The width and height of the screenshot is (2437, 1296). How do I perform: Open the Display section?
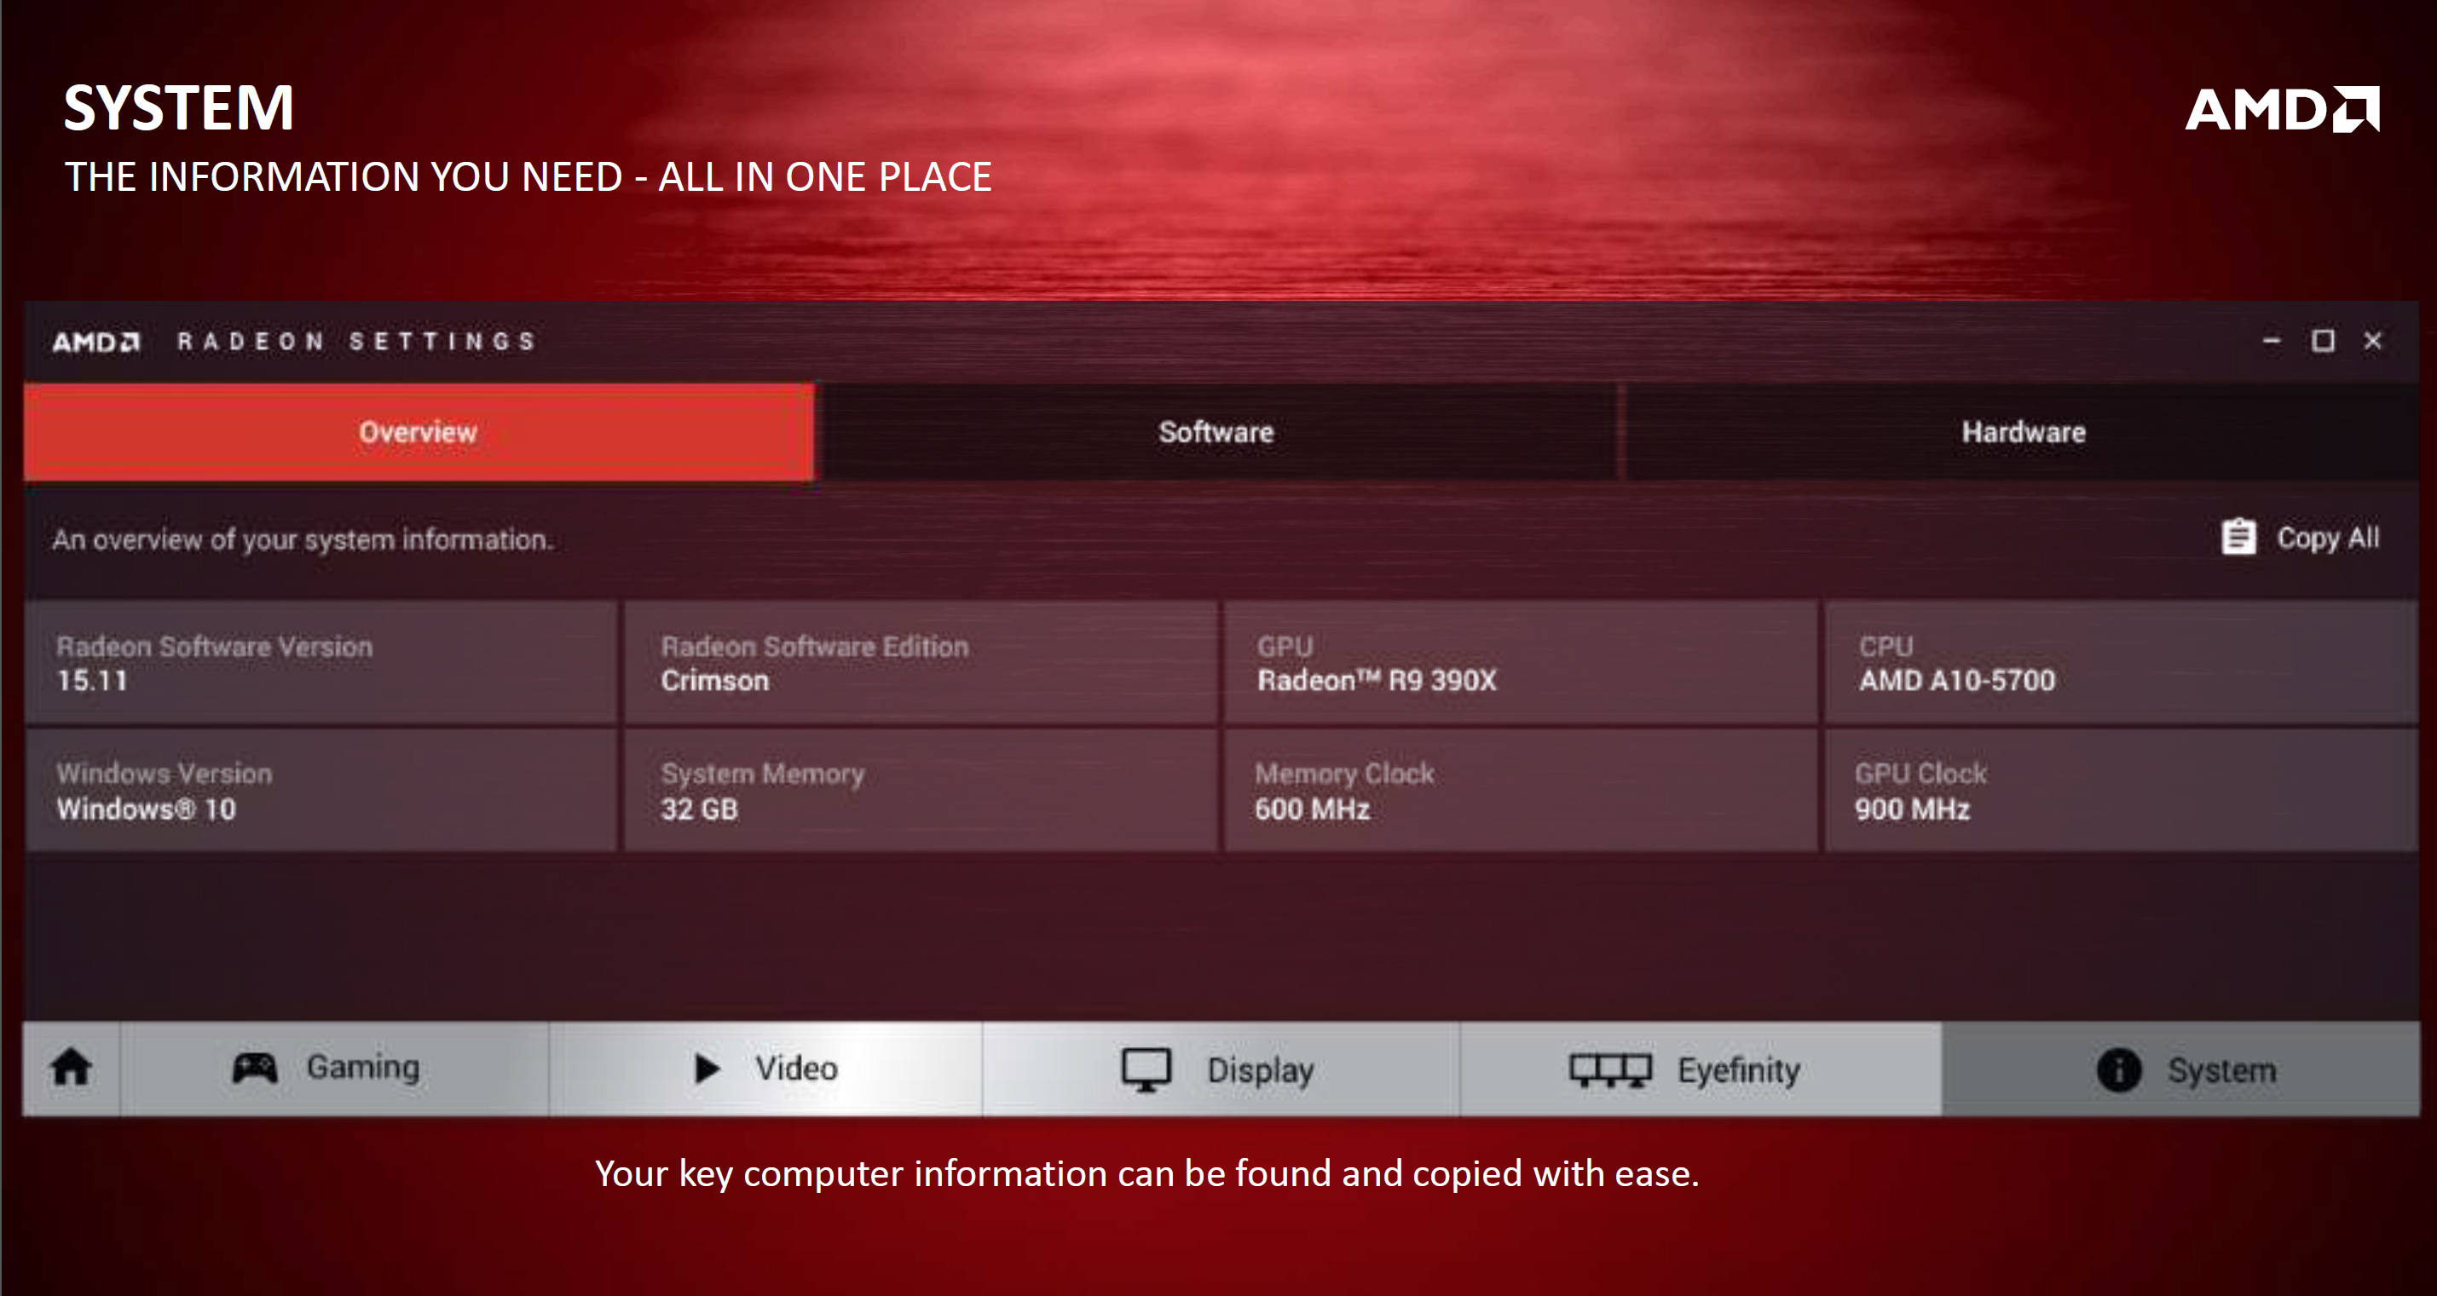pyautogui.click(x=1221, y=1069)
